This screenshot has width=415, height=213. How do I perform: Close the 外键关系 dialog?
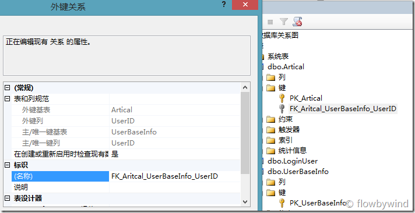245,5
